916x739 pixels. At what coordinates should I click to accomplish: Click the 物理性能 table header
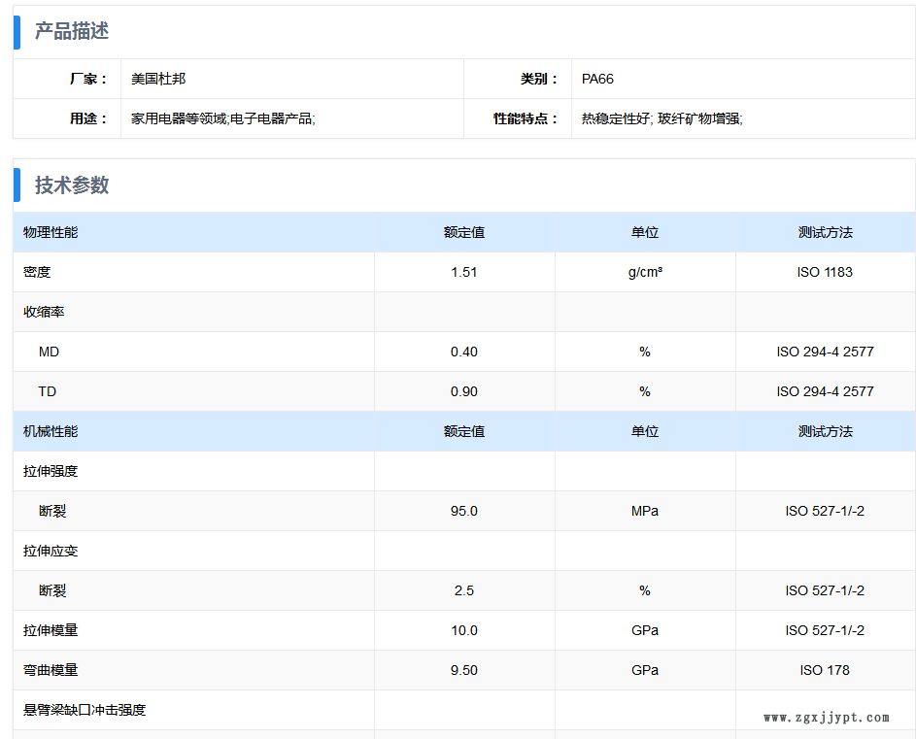(51, 232)
